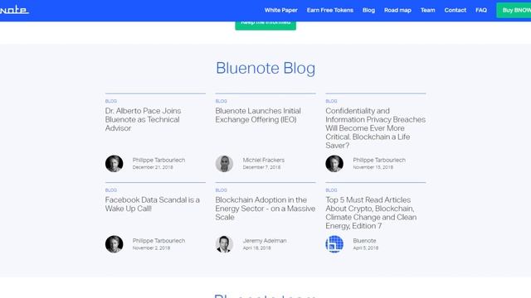
Task: Open the Contact nav link
Action: click(455, 10)
